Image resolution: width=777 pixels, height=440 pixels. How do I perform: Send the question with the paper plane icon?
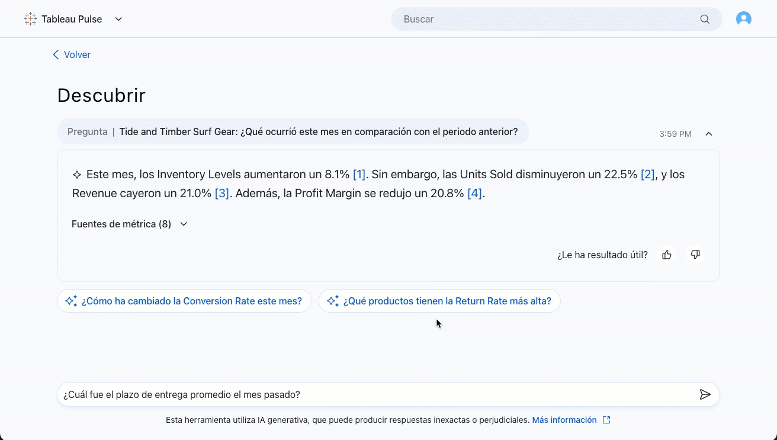click(x=705, y=394)
